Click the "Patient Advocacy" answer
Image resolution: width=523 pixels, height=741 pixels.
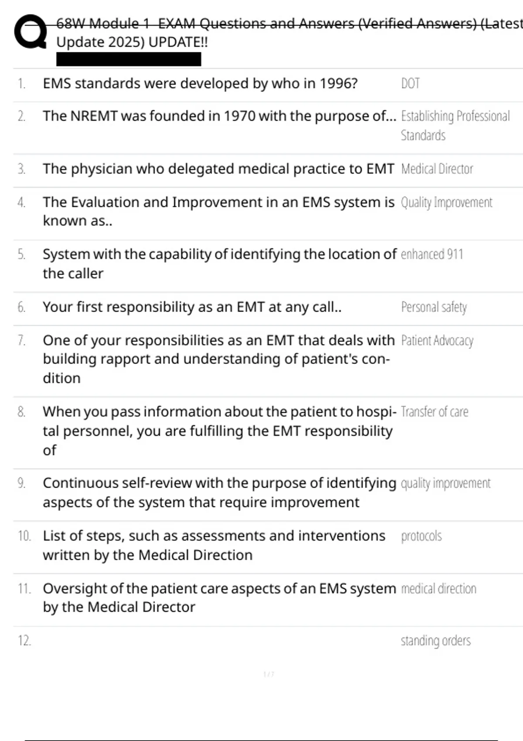[437, 340]
